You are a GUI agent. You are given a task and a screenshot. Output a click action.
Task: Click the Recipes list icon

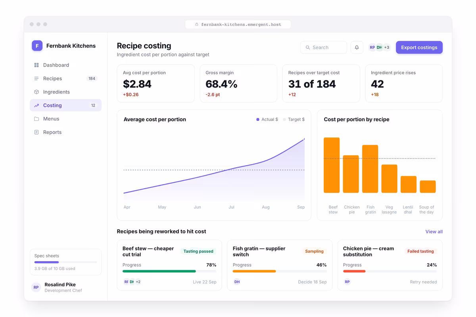coord(36,78)
